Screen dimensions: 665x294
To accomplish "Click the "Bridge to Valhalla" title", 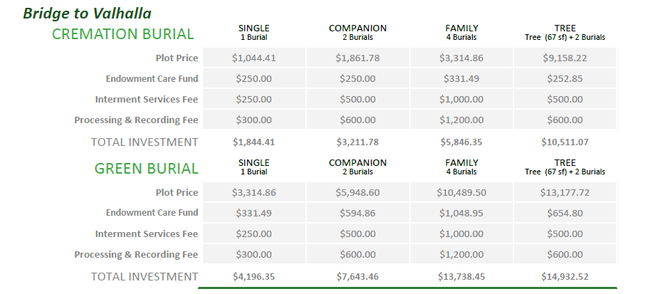I will [x=87, y=14].
